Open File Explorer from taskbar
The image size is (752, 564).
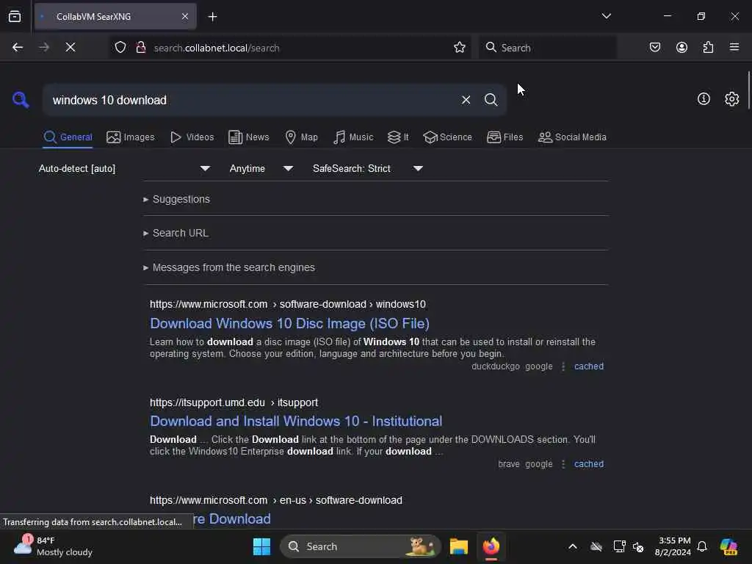(x=458, y=546)
